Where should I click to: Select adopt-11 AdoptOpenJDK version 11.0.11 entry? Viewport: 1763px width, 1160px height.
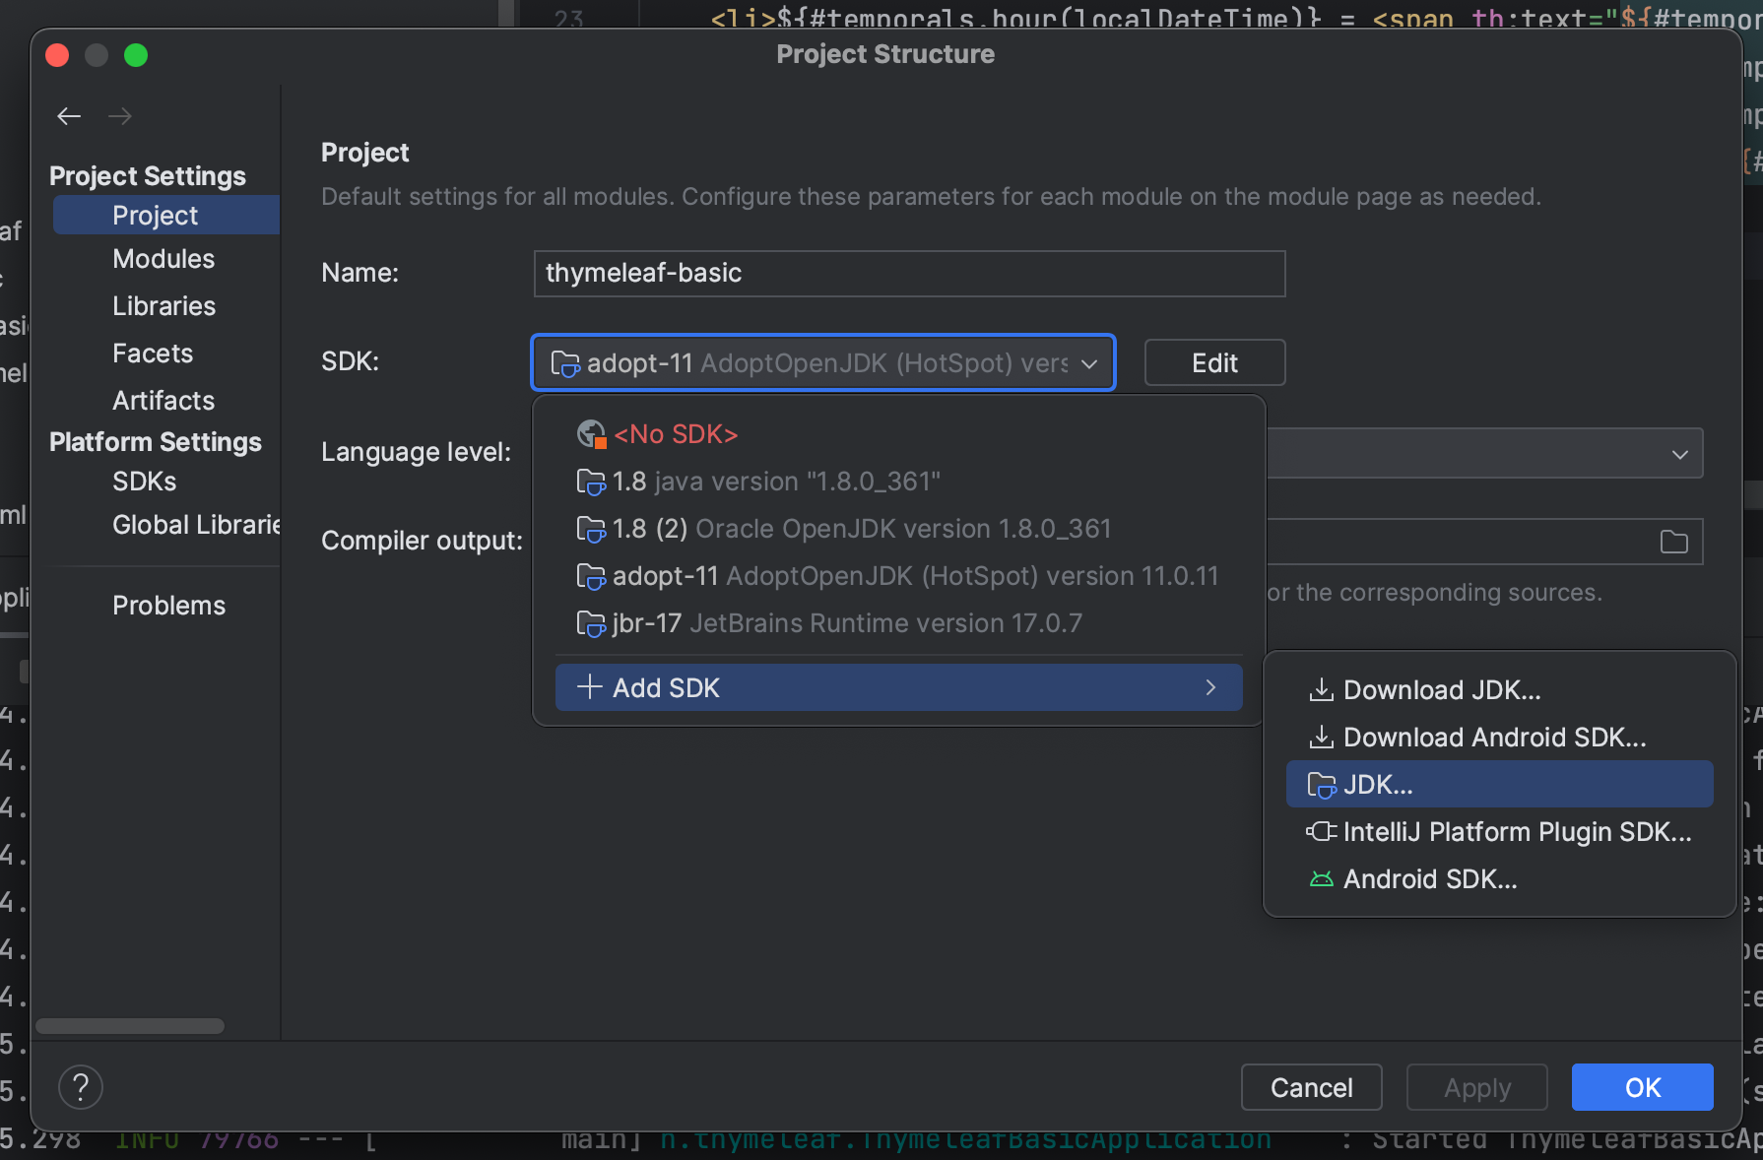[x=898, y=576]
